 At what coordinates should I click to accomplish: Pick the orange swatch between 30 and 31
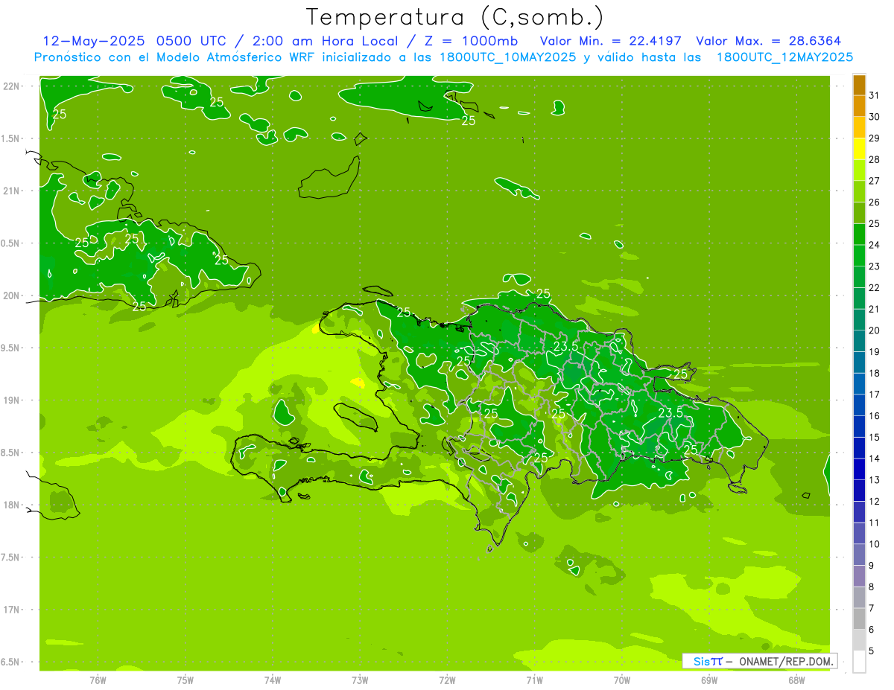859,106
